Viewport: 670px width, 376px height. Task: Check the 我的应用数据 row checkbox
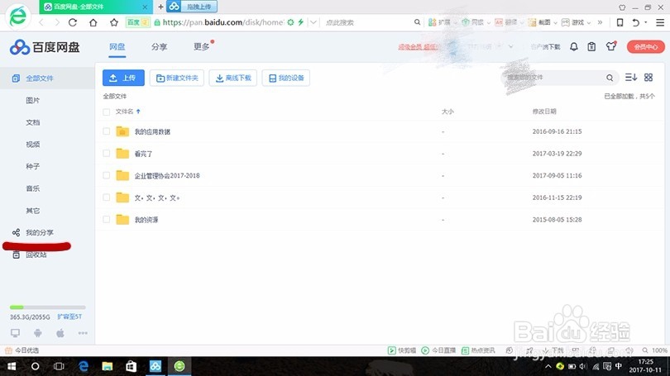click(107, 131)
